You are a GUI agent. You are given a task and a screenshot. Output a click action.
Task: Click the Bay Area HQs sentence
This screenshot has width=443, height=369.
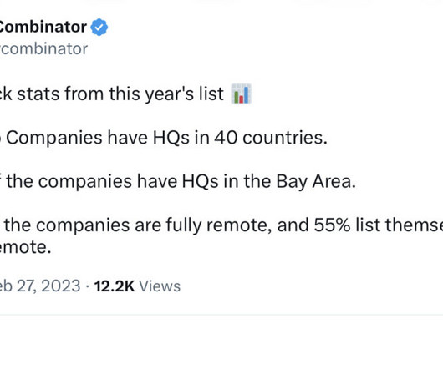(178, 181)
